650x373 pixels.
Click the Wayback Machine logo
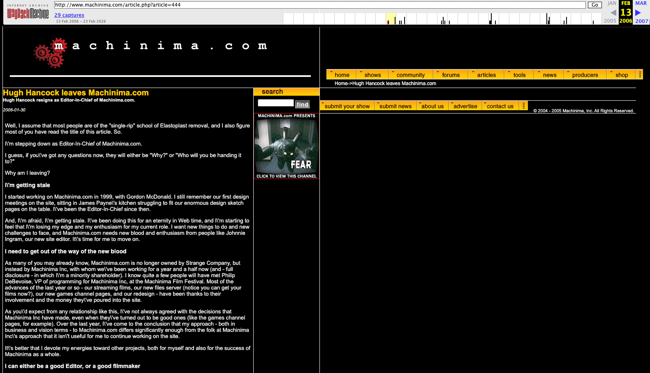point(28,12)
